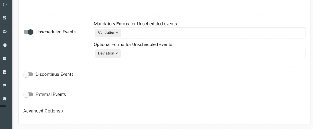The width and height of the screenshot is (313, 129).
Task: Click the Advanced Options link
Action: 42,111
